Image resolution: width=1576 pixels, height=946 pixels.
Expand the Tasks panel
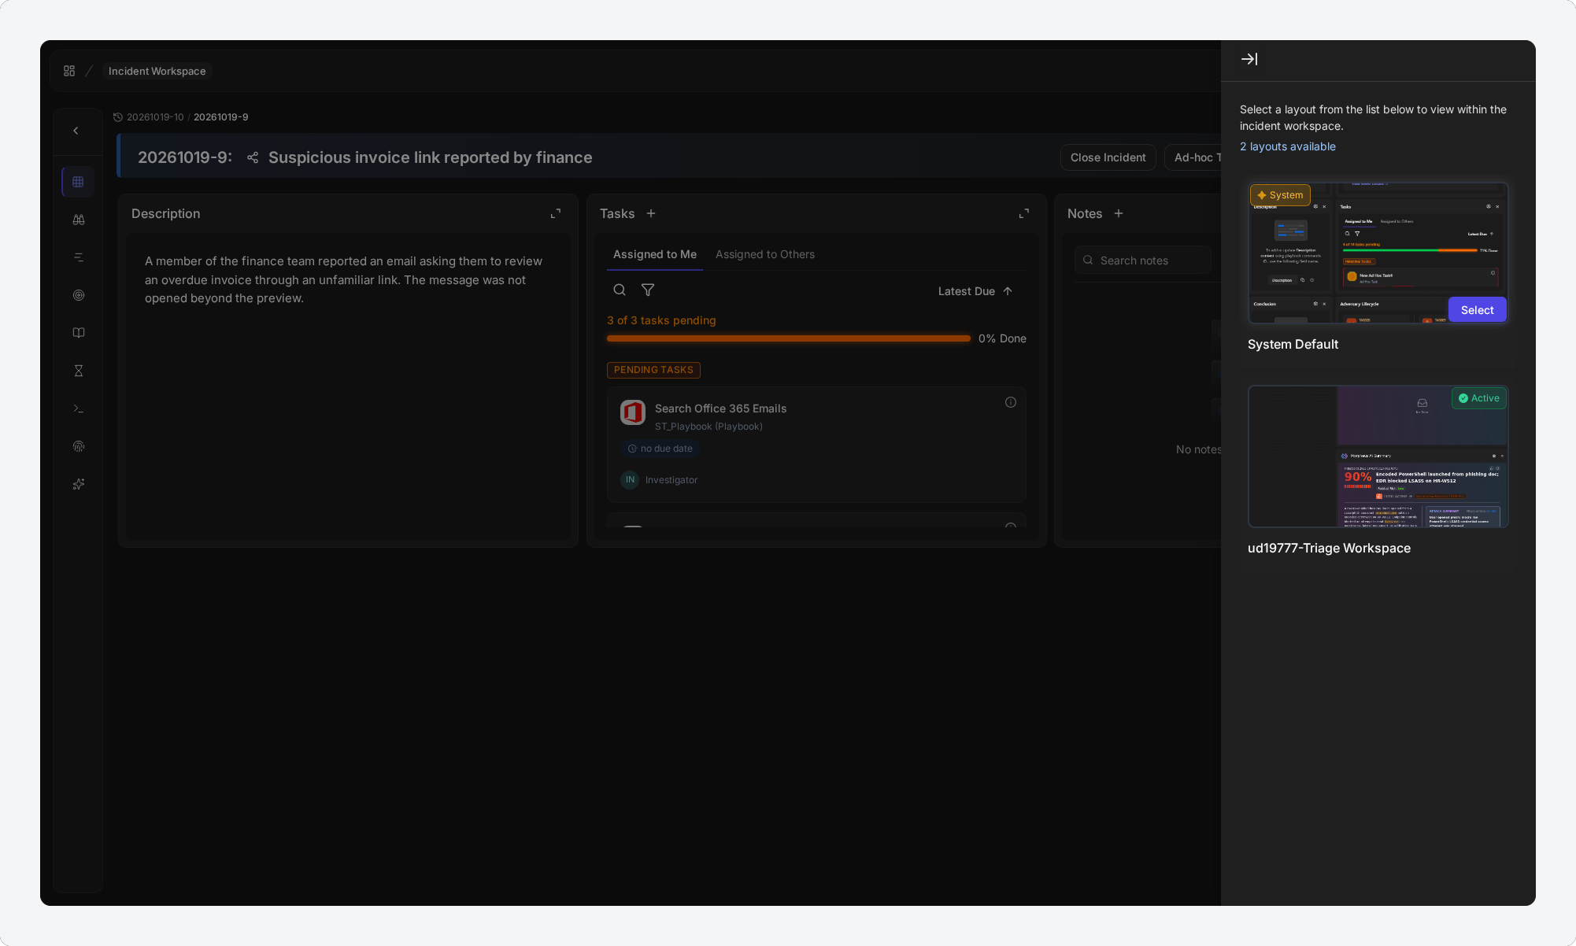[1024, 213]
